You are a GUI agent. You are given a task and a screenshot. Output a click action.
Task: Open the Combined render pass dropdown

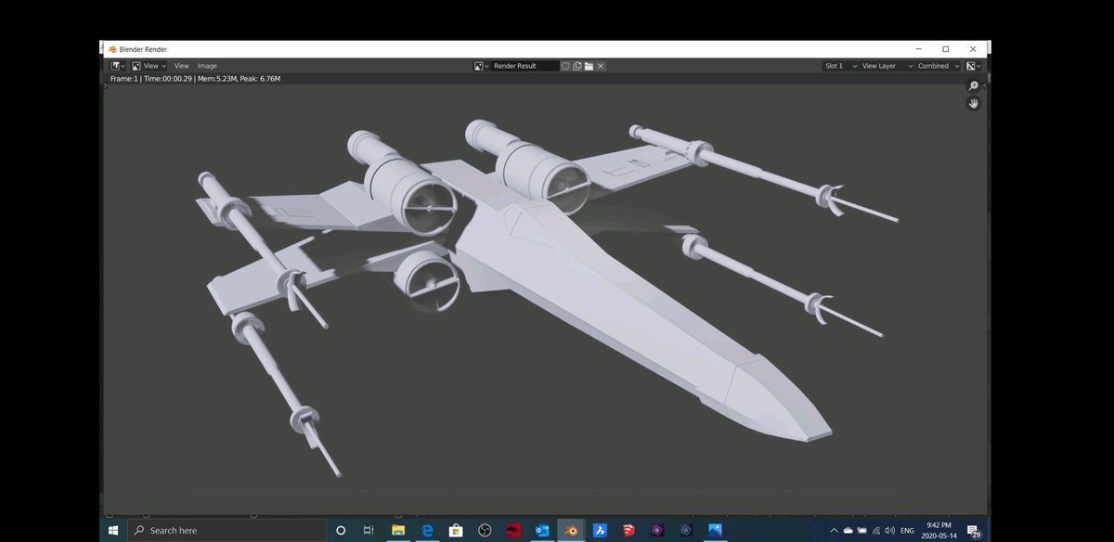[939, 66]
